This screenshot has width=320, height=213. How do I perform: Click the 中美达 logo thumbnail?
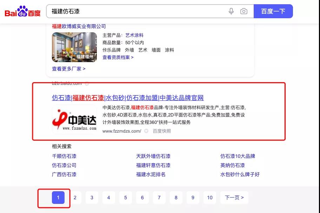click(x=74, y=119)
